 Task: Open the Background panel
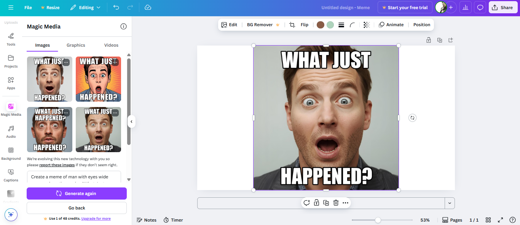tap(11, 153)
